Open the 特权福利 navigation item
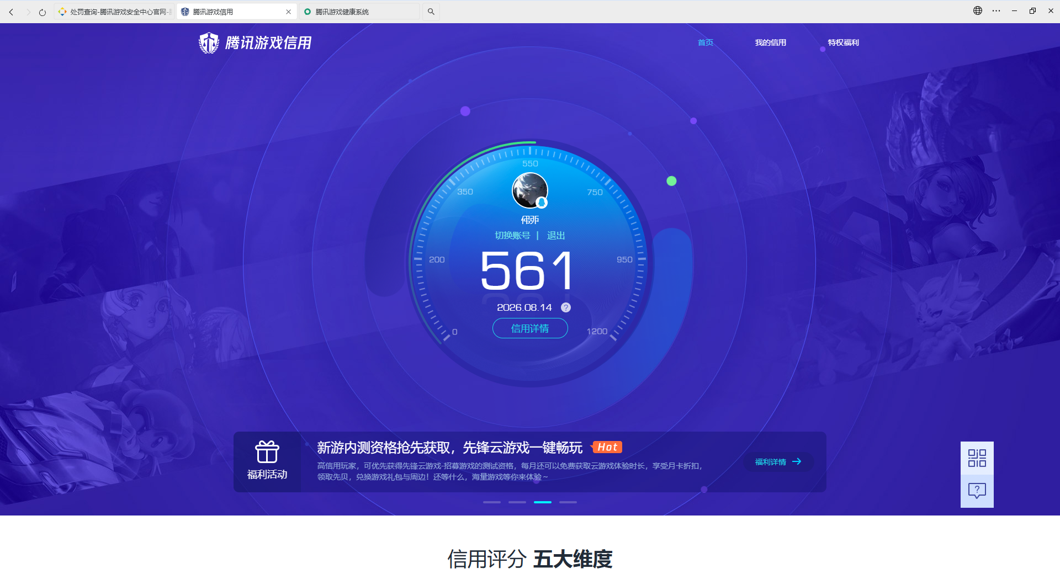The width and height of the screenshot is (1060, 574). (844, 42)
